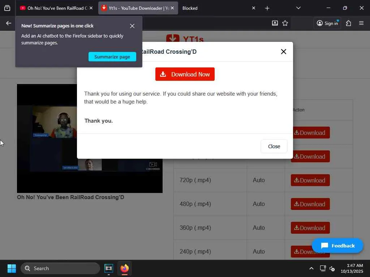Open the Feedback chat button

[x=337, y=246]
